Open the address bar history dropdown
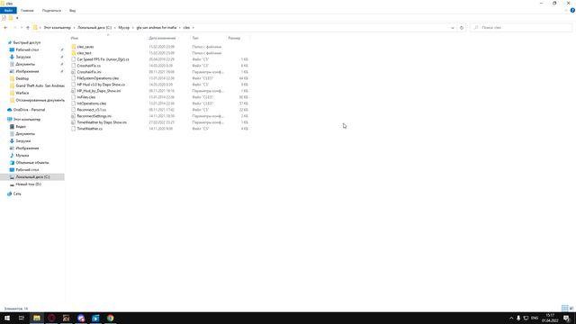The height and width of the screenshot is (324, 576). [452, 28]
